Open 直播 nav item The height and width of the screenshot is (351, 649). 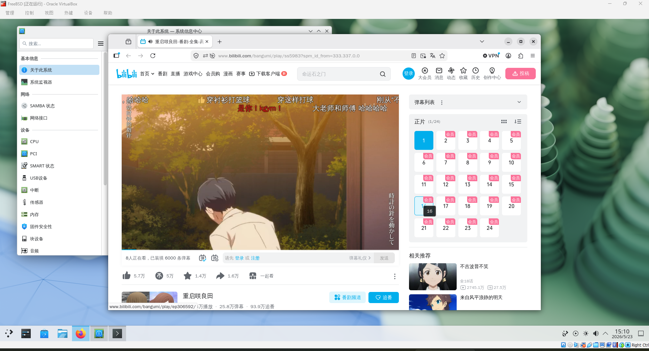pyautogui.click(x=175, y=74)
